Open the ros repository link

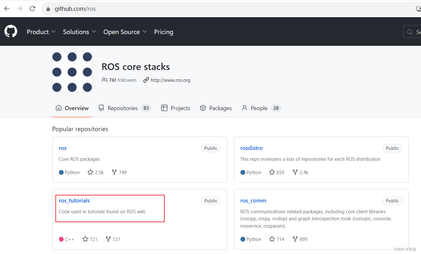coord(63,148)
